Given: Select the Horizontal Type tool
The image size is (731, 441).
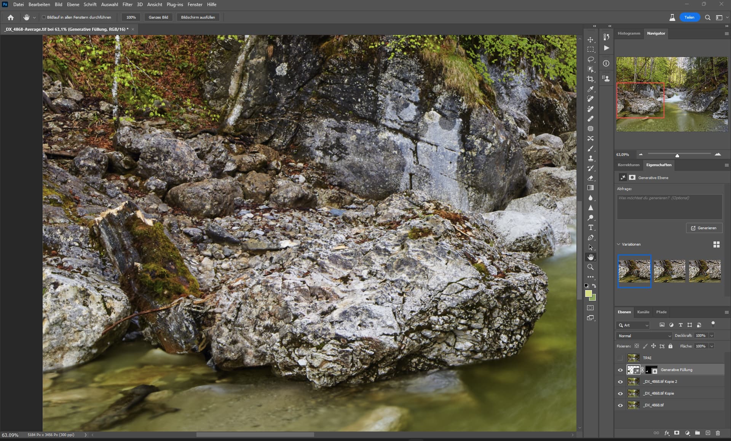Looking at the screenshot, I should click(591, 227).
